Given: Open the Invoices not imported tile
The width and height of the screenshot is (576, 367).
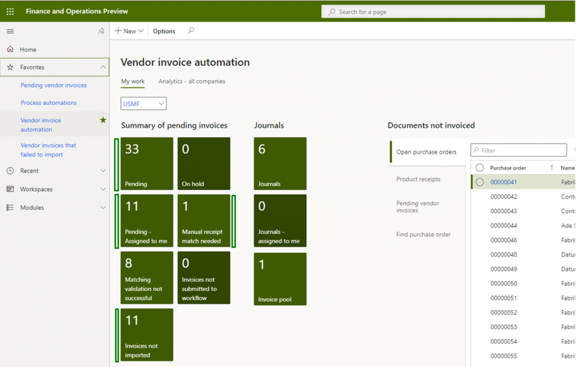Looking at the screenshot, I should [147, 335].
